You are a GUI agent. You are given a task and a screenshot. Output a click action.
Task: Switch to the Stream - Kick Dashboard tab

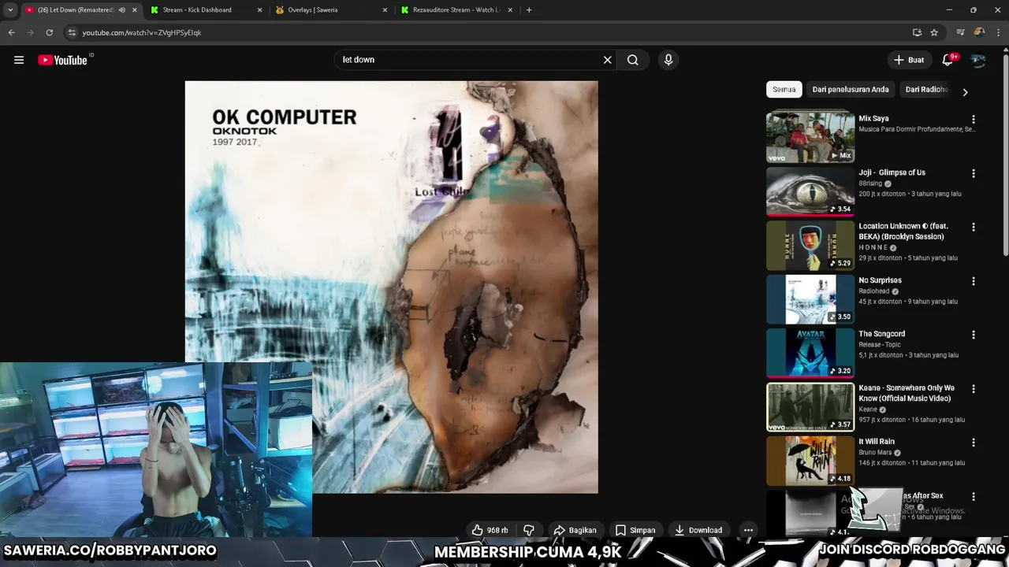(205, 10)
